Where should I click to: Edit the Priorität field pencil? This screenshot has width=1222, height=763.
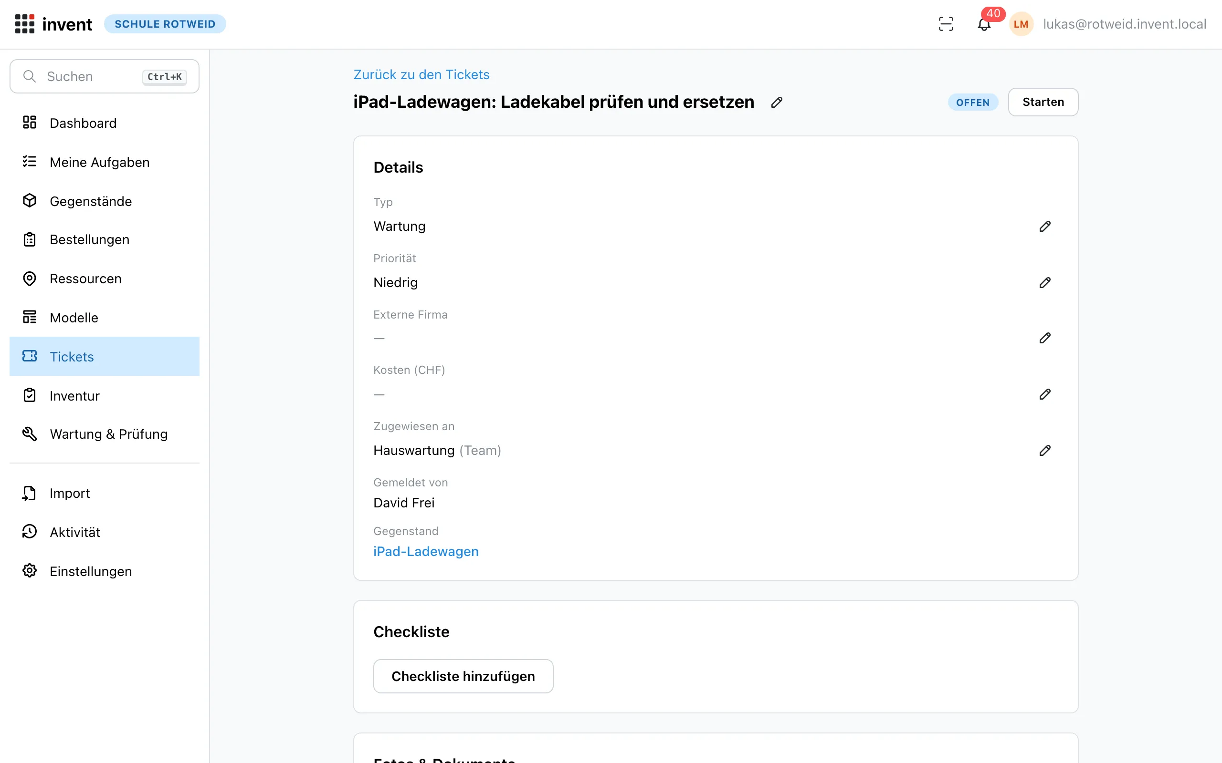(x=1045, y=283)
